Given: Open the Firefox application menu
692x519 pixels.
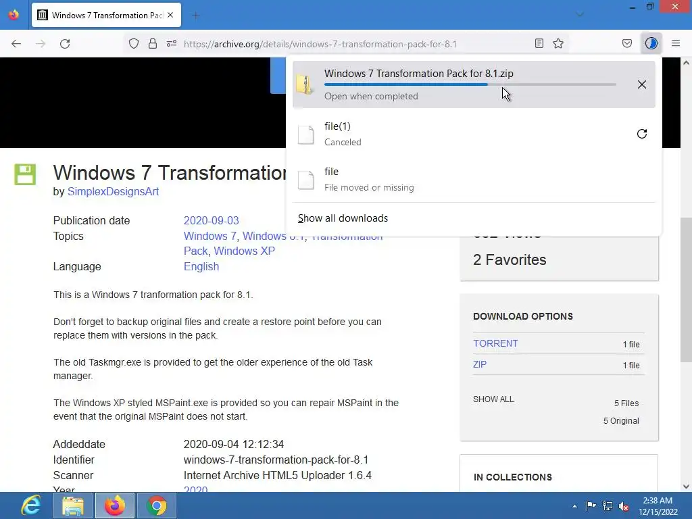Looking at the screenshot, I should (676, 44).
